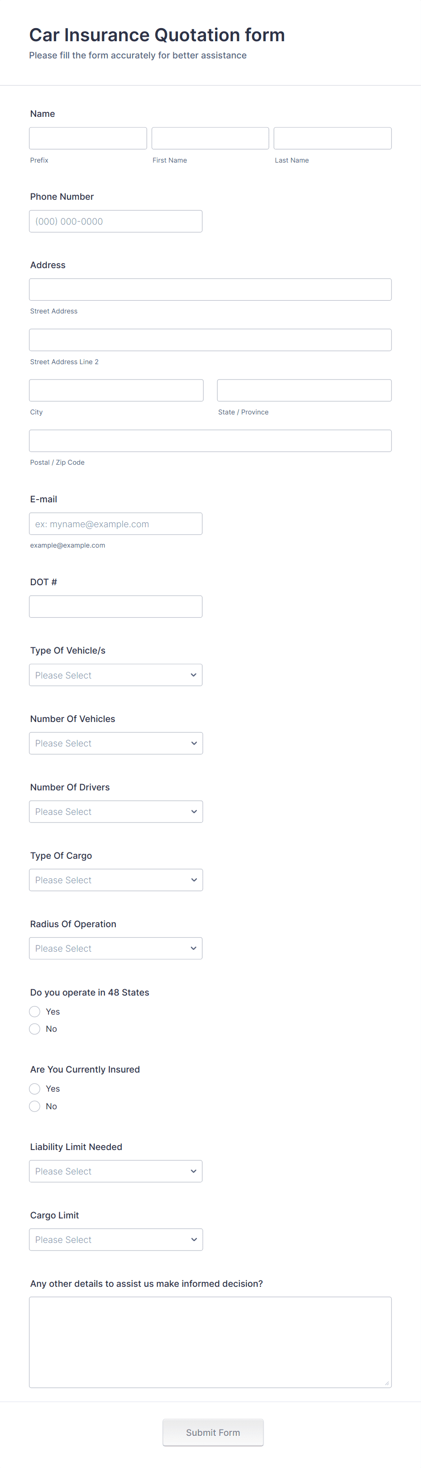Open the Number Of Drivers dropdown
The image size is (421, 1468).
coord(115,812)
